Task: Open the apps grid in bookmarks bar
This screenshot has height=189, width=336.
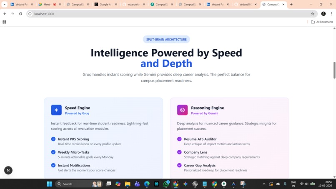Action: (x=4, y=22)
